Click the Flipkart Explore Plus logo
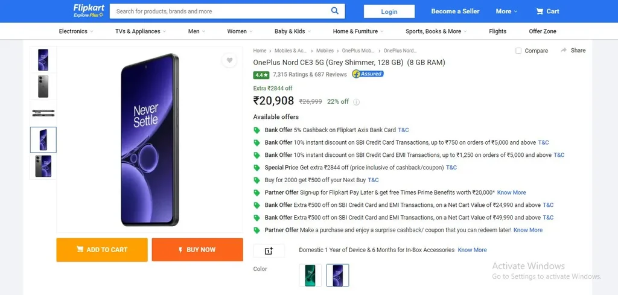618x295 pixels. (x=89, y=11)
